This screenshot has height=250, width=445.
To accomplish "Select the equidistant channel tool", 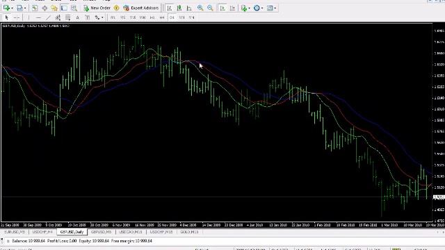I will pos(58,17).
